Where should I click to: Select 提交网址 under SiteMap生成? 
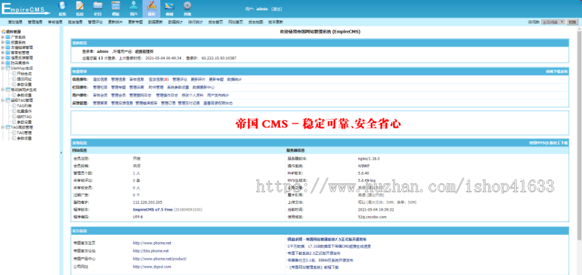tap(24, 79)
